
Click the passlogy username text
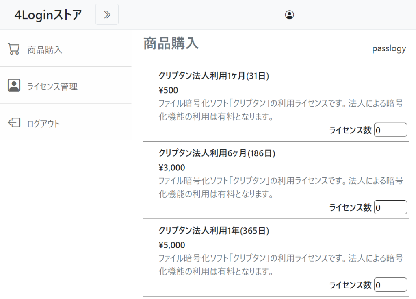(x=389, y=49)
